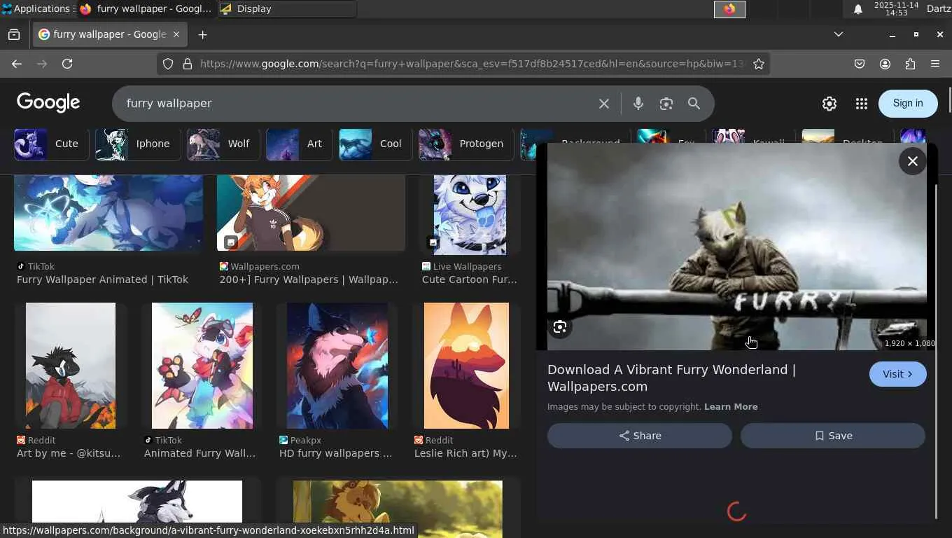The width and height of the screenshot is (952, 538).
Task: Open Firefox tracking protection shield
Action: pyautogui.click(x=168, y=64)
